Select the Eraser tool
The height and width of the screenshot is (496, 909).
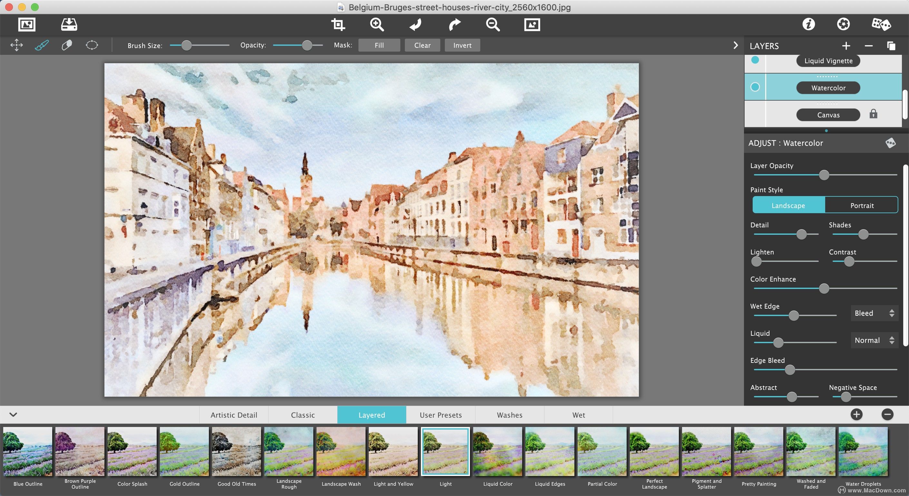pyautogui.click(x=67, y=45)
